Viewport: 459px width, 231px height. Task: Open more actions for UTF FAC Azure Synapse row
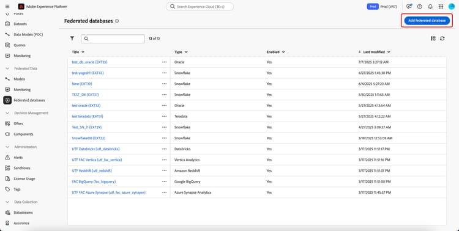(x=164, y=193)
